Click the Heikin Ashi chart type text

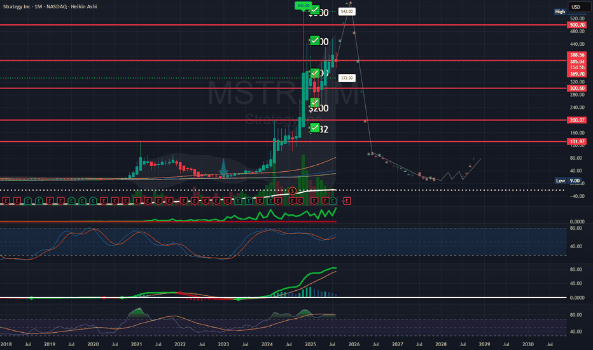coord(84,6)
